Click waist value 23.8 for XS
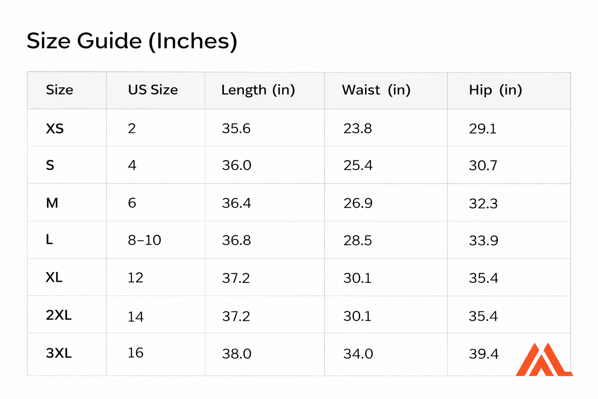Screen dimensions: 598x399 [357, 129]
